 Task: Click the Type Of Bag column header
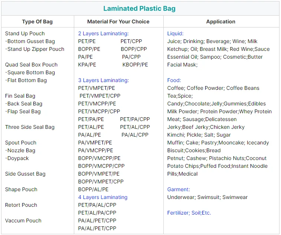point(37,22)
